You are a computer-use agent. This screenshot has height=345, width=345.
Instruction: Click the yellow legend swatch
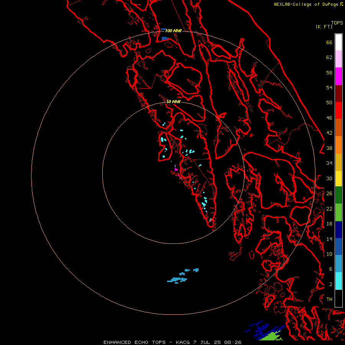[x=338, y=179]
